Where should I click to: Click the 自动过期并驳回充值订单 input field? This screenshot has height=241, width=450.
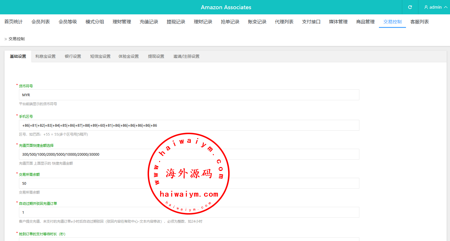coord(86,212)
